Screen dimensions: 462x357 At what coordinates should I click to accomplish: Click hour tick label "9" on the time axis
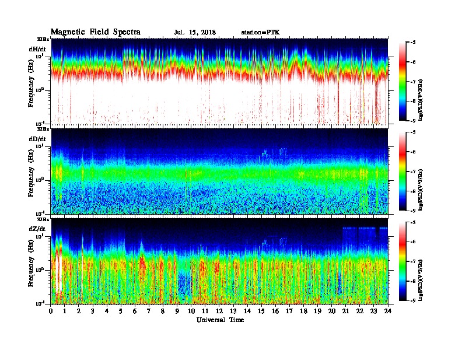click(x=177, y=311)
